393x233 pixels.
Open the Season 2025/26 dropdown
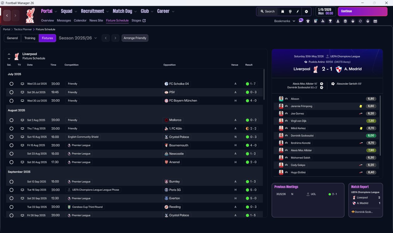point(78,38)
